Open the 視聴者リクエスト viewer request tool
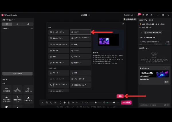This screenshot has width=172, height=122. click(x=17, y=99)
